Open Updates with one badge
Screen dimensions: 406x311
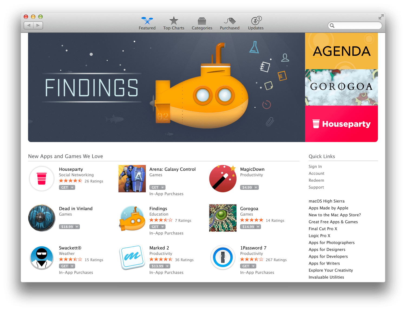tap(256, 21)
